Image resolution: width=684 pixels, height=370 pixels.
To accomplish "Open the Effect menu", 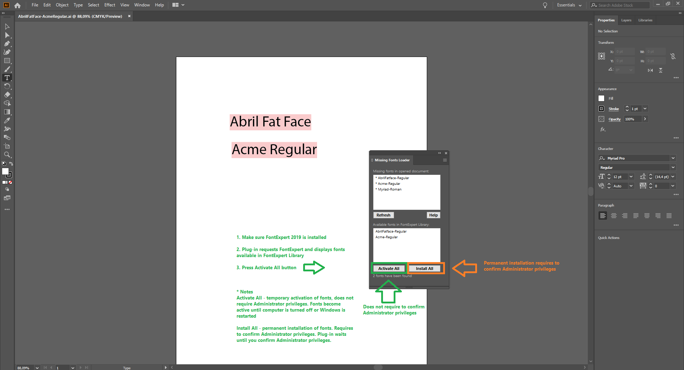I will coord(110,5).
